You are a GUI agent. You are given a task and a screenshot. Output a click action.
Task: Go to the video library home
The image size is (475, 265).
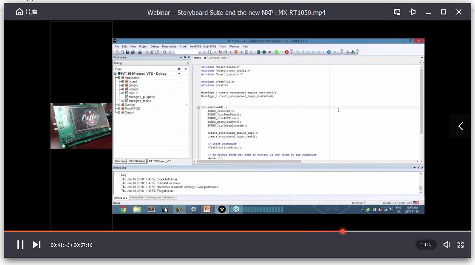coord(27,12)
